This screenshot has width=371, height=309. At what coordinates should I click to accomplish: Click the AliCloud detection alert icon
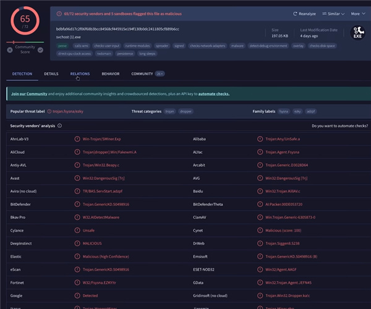point(77,152)
